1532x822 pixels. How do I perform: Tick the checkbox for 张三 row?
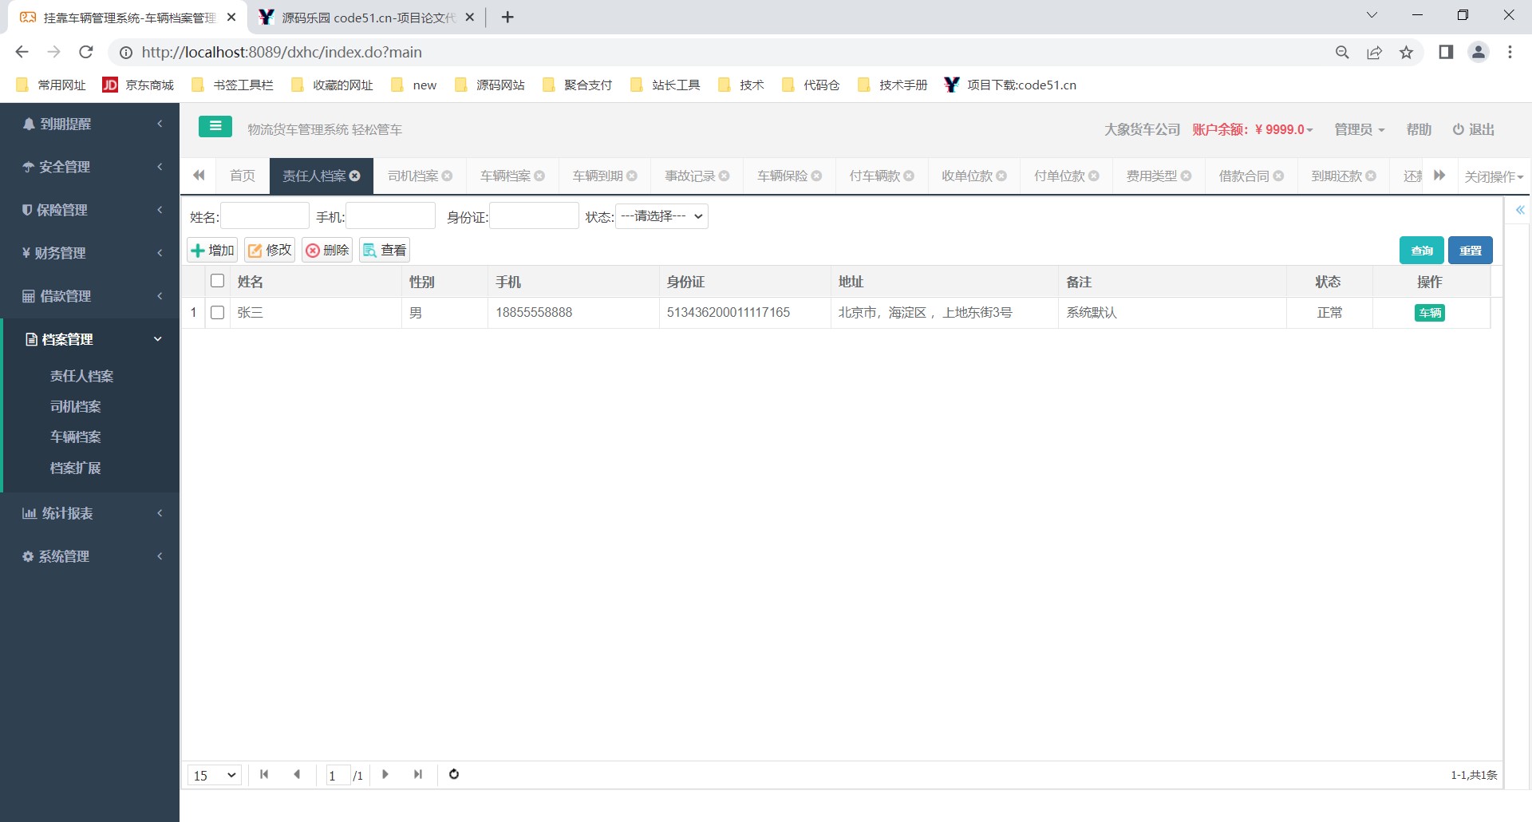tap(217, 313)
